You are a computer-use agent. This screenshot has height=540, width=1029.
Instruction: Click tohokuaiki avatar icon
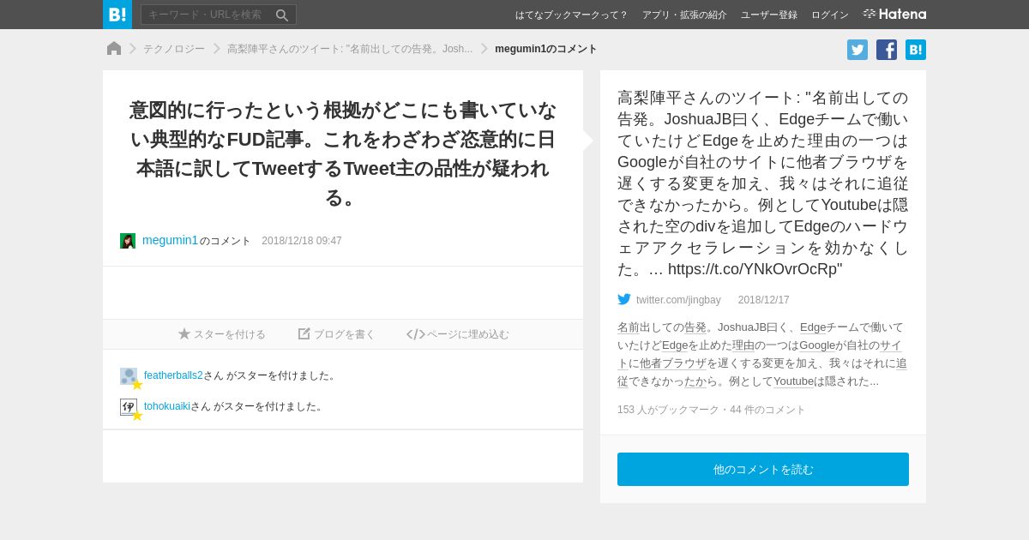click(x=129, y=407)
